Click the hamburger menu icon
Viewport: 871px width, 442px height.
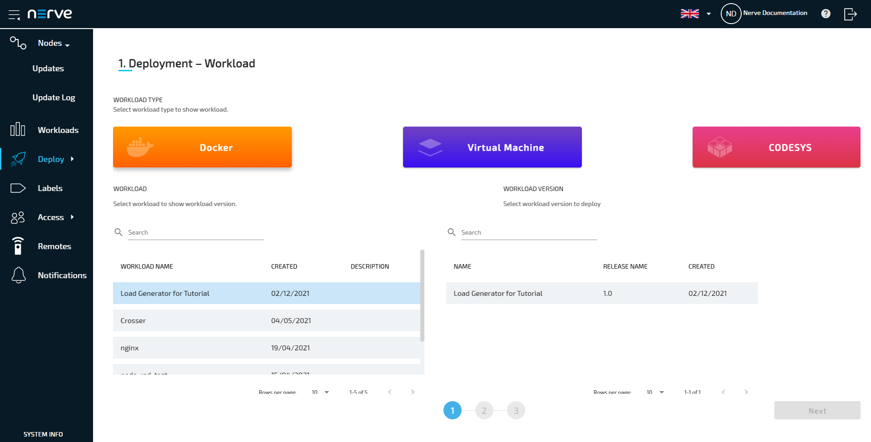pyautogui.click(x=14, y=15)
